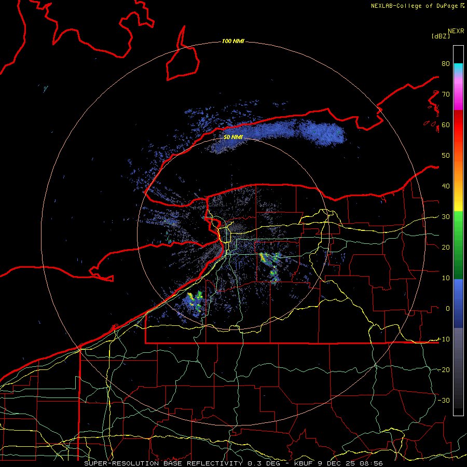467x467 pixels.
Task: Click SUPER-RESOLUTION BASE REFLECTIVITY caption text
Action: 163,463
